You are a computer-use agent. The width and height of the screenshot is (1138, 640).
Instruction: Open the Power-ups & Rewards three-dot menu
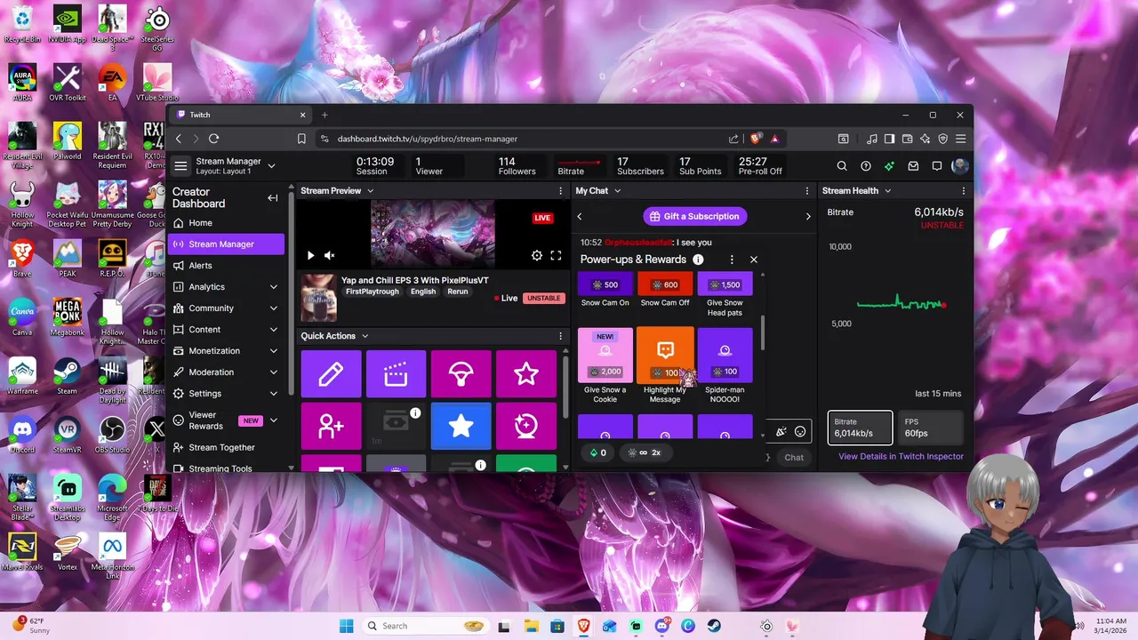point(732,260)
